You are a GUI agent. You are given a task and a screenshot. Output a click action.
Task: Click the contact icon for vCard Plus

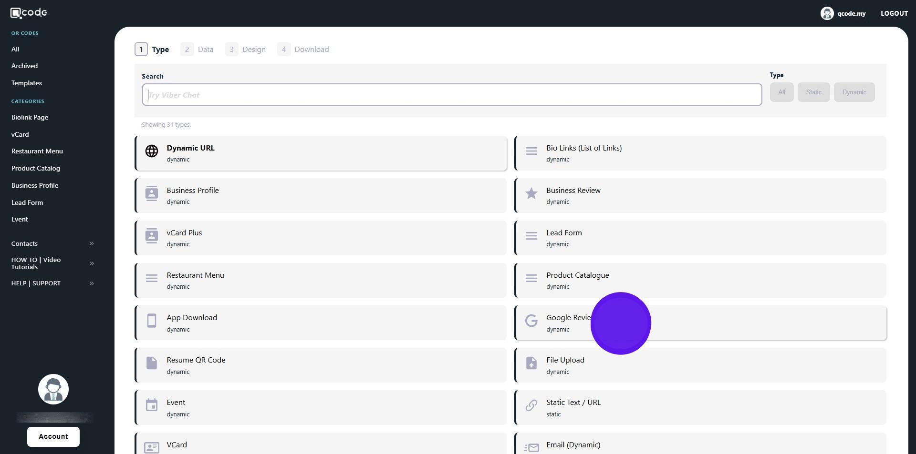point(152,236)
